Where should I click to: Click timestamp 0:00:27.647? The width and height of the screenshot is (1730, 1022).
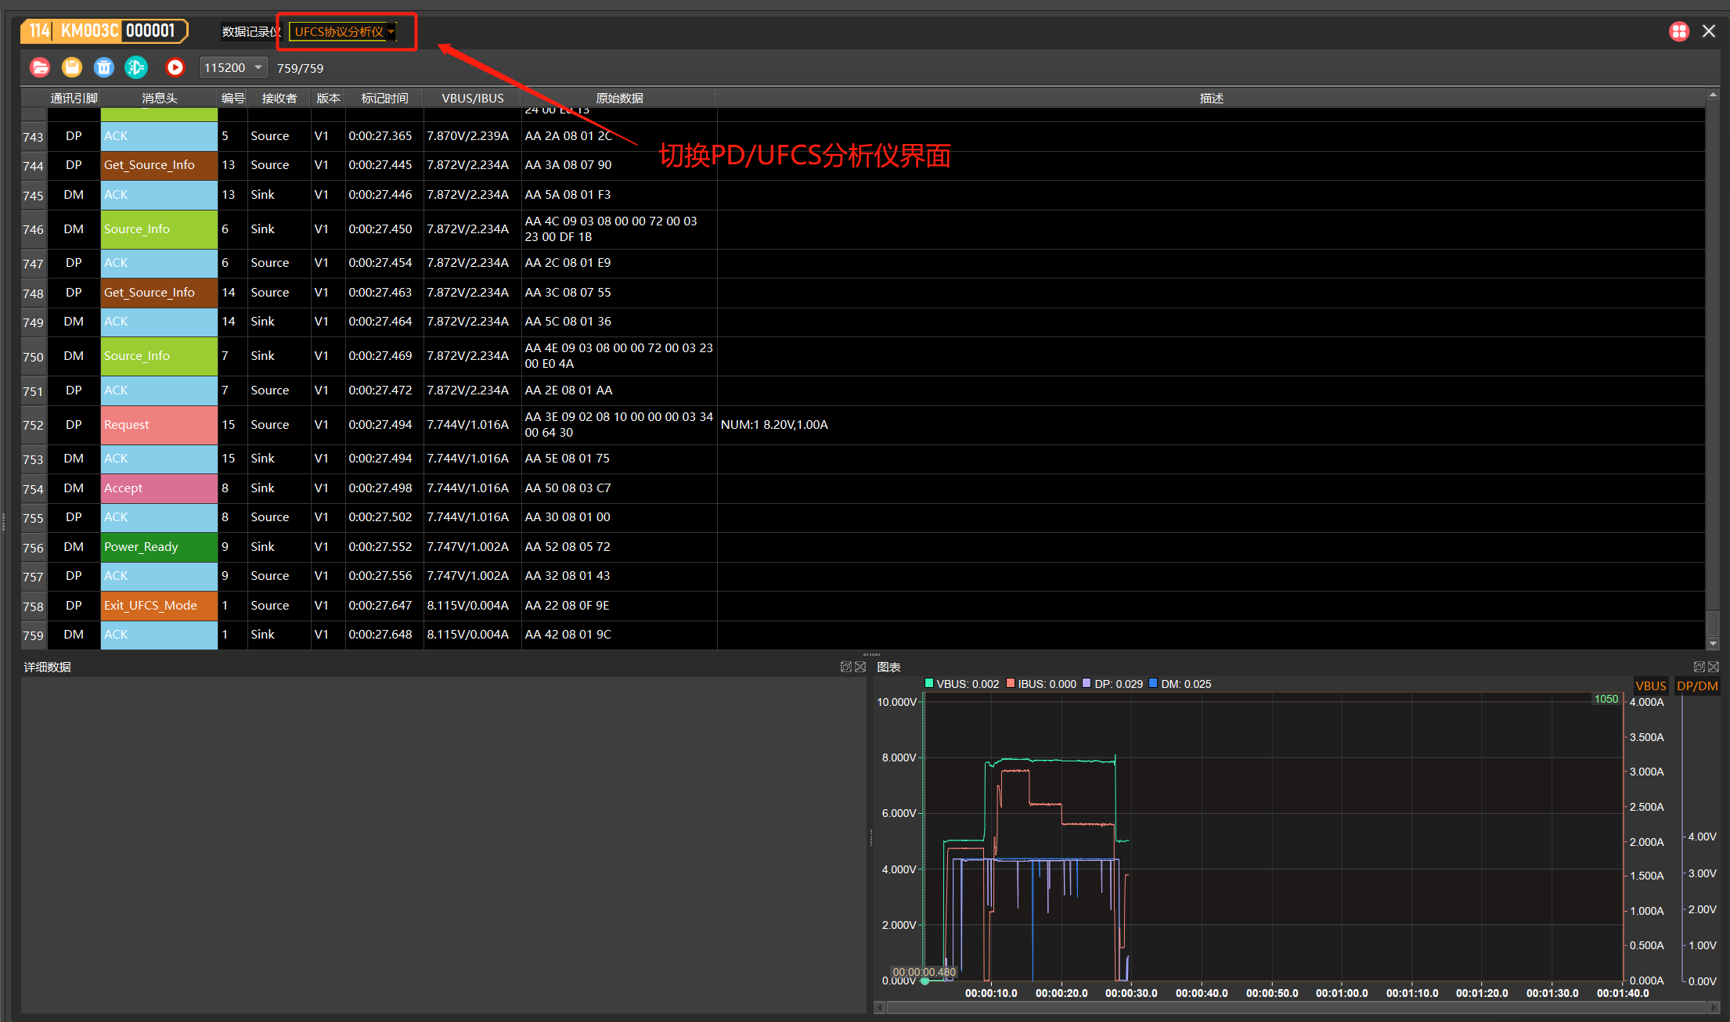pos(380,606)
